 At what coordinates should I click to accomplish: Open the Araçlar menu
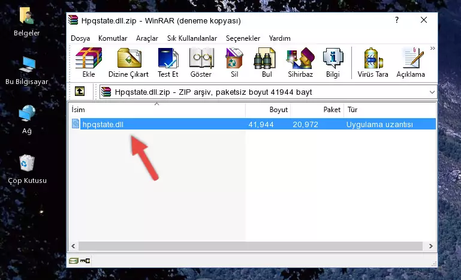147,38
